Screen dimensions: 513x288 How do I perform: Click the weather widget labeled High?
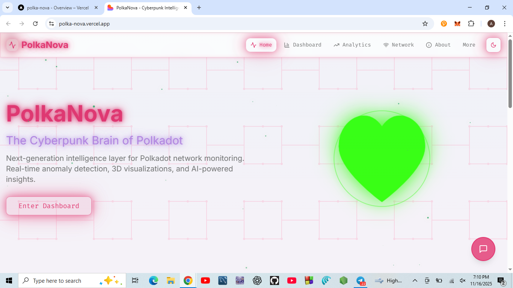[389, 280]
